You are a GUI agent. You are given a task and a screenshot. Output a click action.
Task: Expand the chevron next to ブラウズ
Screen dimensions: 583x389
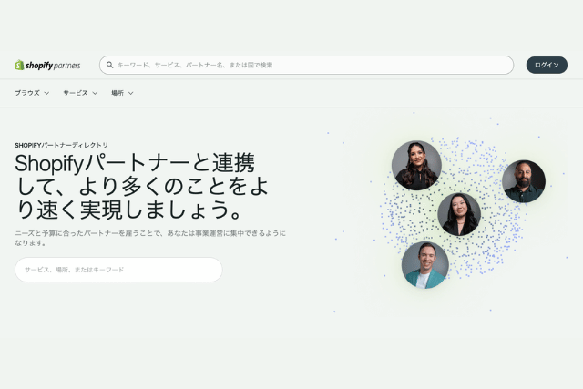point(46,93)
